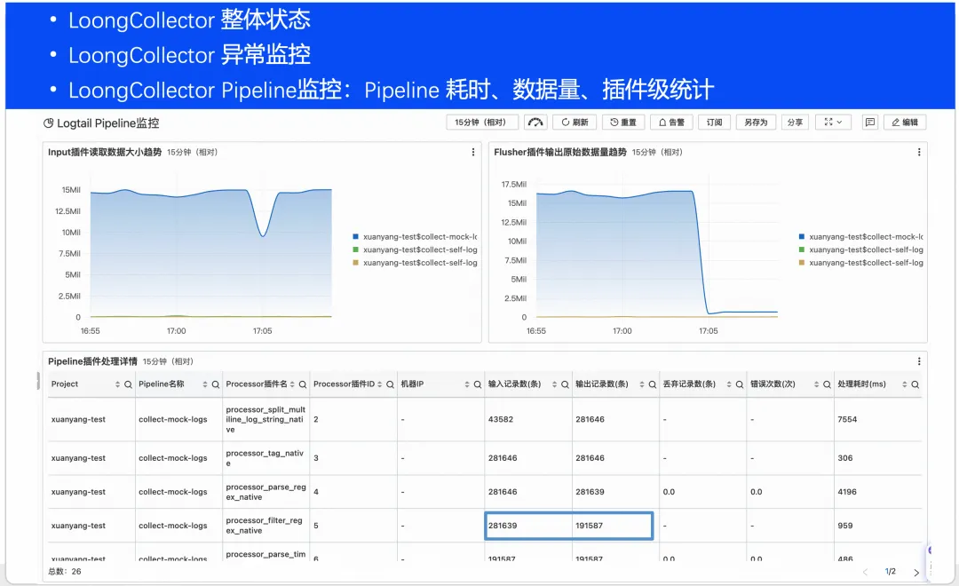Image resolution: width=959 pixels, height=586 pixels.
Task: Click the 分享 share button
Action: tap(795, 123)
